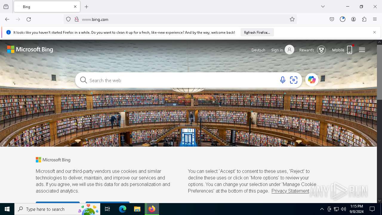Click the scrollbar down arrow

(x=379, y=201)
